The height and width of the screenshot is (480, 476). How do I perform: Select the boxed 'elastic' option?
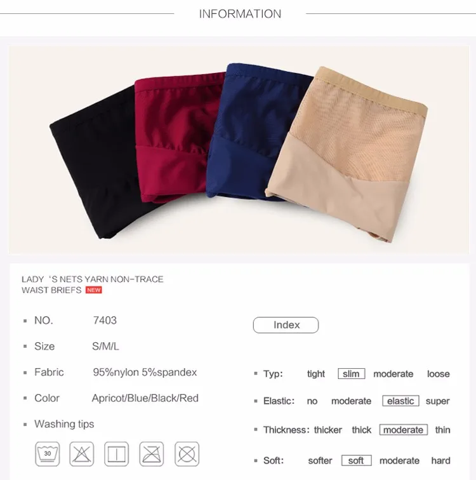point(400,401)
